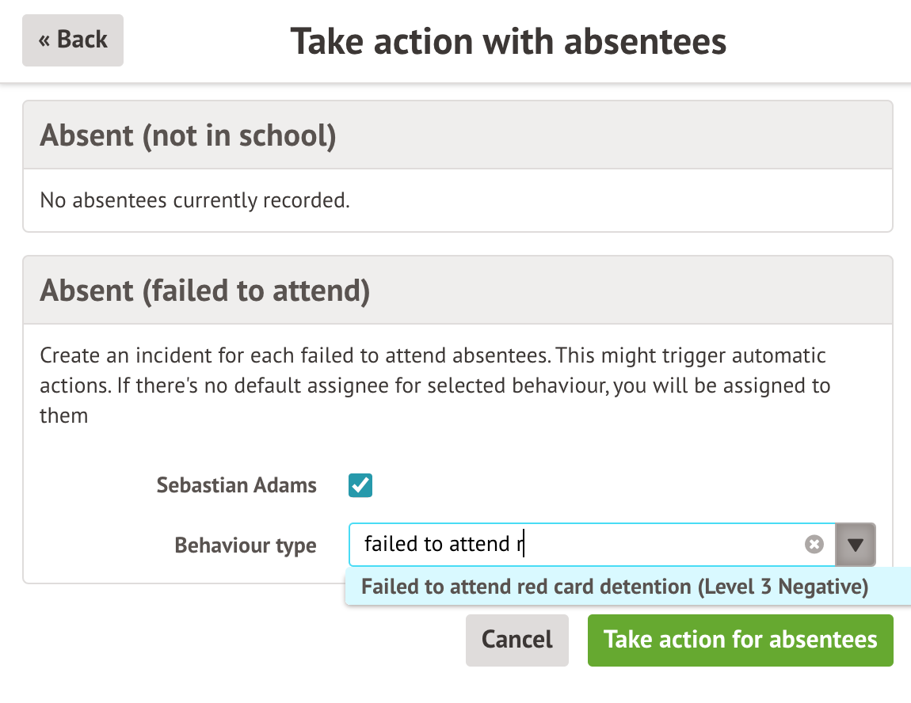The width and height of the screenshot is (911, 703).
Task: Click the No absentees currently recorded message
Action: (x=194, y=200)
